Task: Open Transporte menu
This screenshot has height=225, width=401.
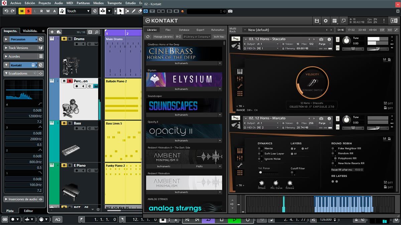Action: click(114, 3)
